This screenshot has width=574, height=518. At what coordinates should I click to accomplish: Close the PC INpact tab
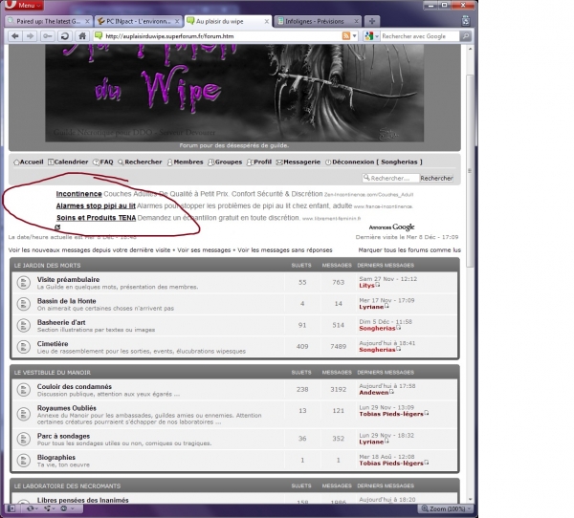(177, 22)
